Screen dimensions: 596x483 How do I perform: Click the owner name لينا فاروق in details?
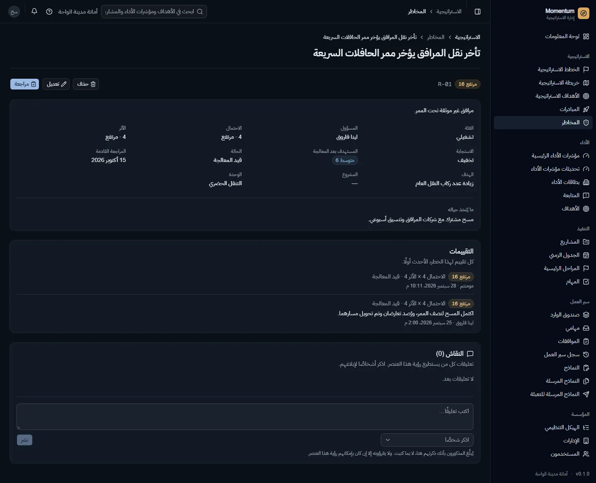tap(347, 137)
